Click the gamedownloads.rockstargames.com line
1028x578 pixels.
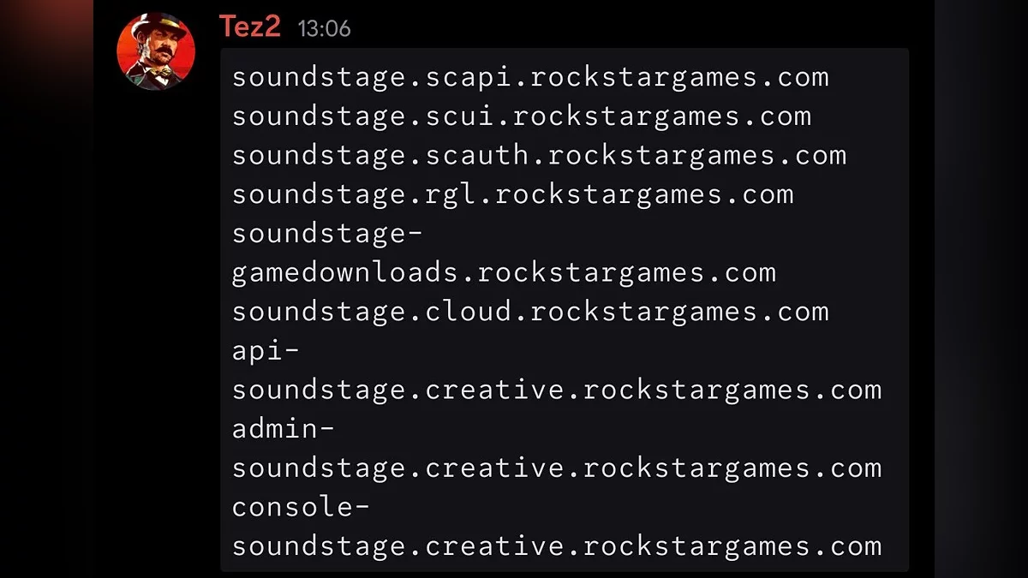(x=504, y=273)
